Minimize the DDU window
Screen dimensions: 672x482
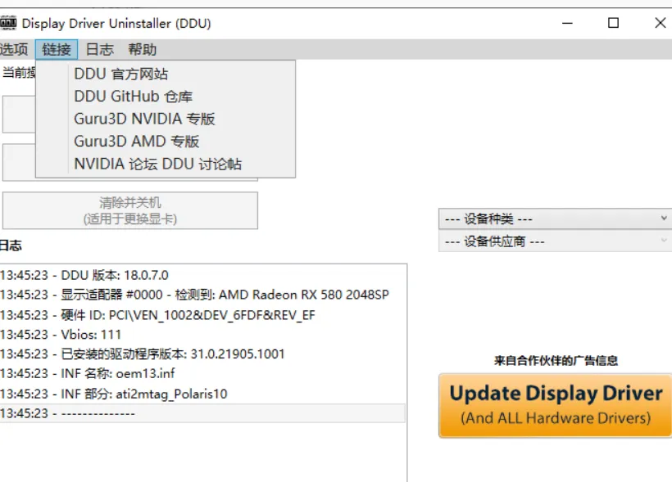[x=567, y=23]
